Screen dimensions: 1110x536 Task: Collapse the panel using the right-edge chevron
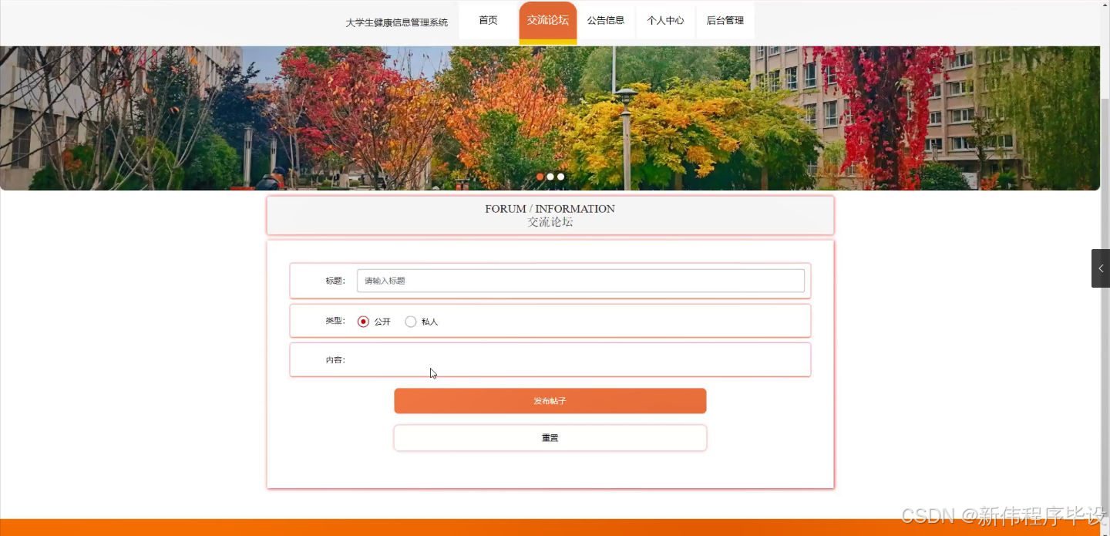pyautogui.click(x=1100, y=268)
